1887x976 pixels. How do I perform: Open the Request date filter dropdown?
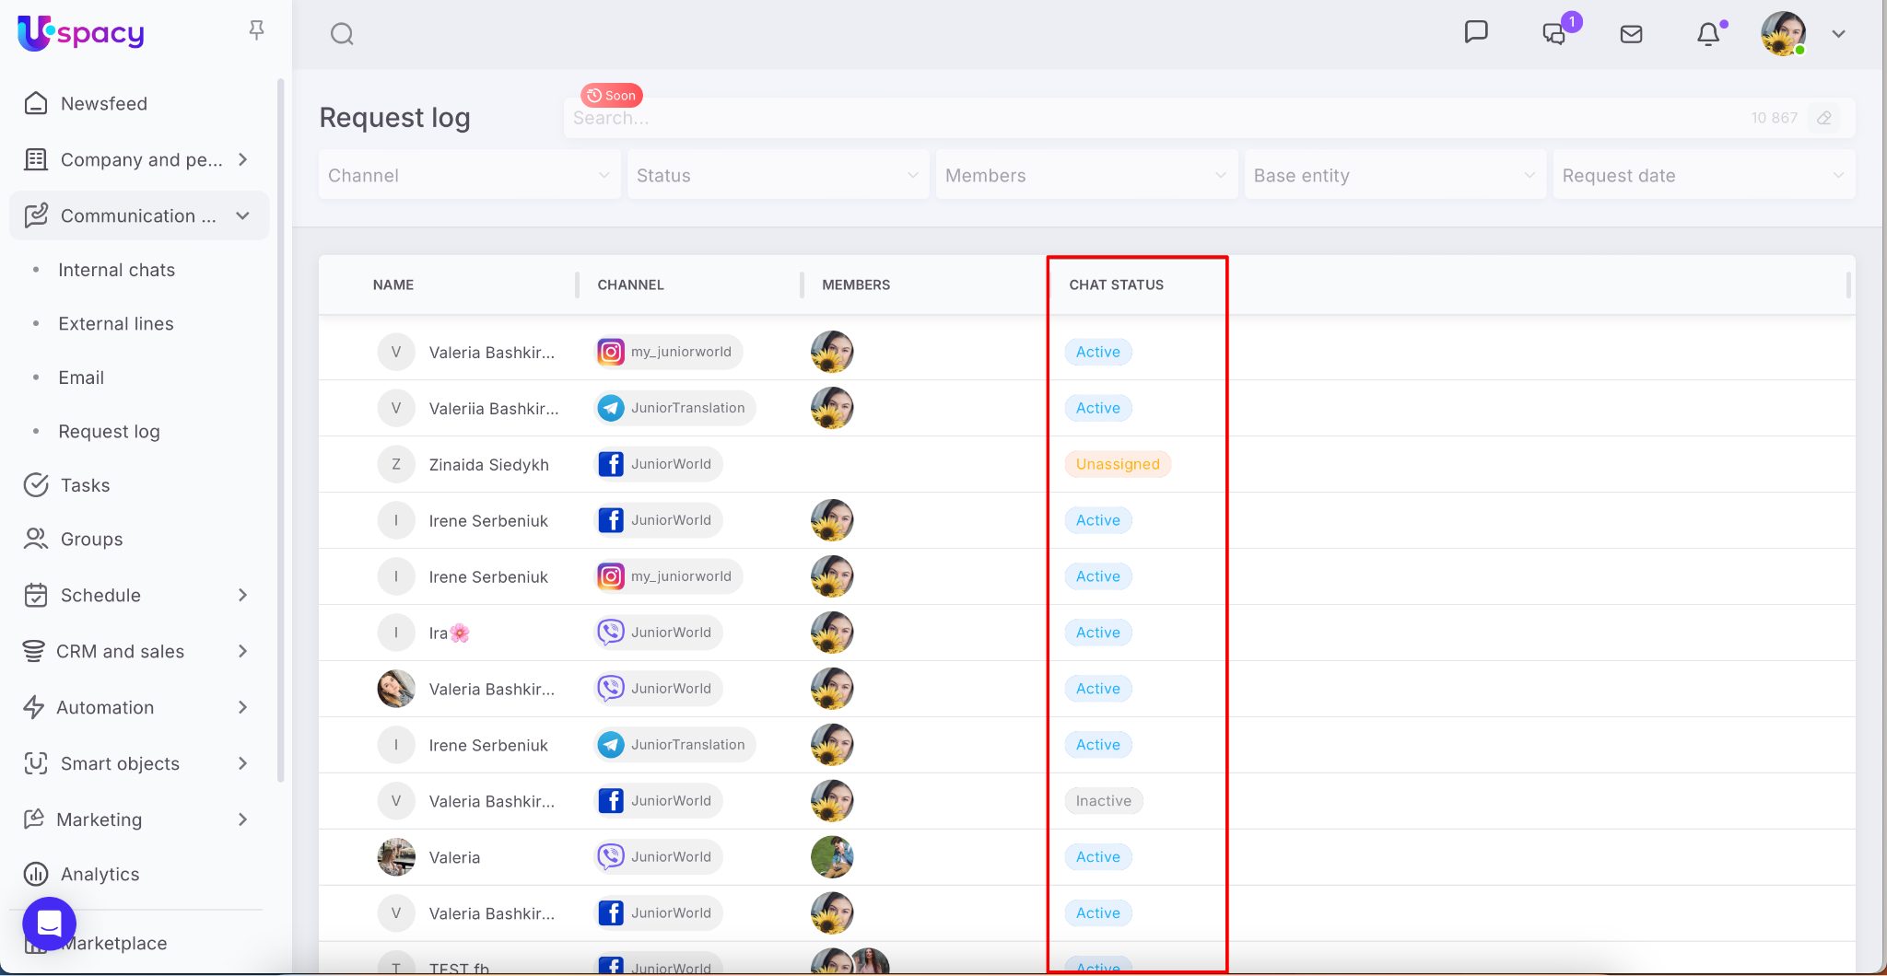[x=1703, y=175]
